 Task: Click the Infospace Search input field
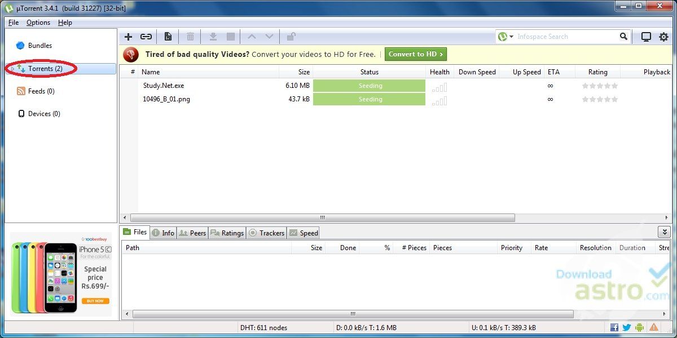567,37
